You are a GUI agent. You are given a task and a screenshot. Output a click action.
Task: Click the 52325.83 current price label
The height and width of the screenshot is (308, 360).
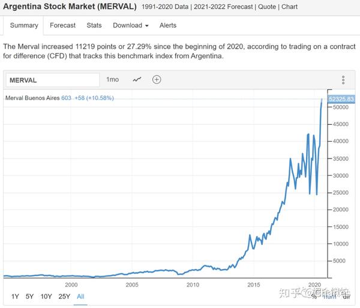342,99
